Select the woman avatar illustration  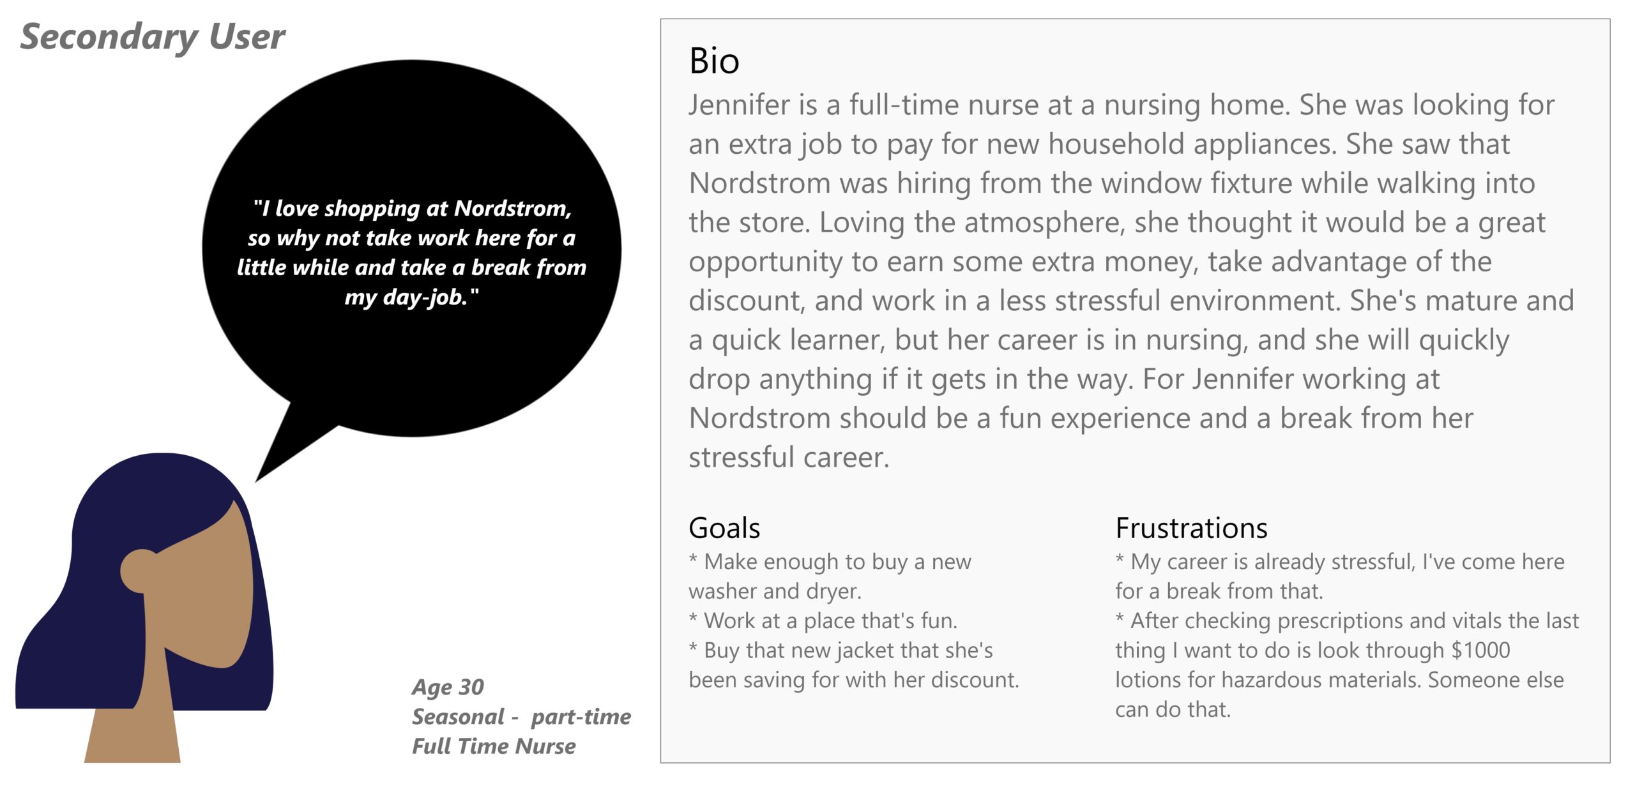145,608
